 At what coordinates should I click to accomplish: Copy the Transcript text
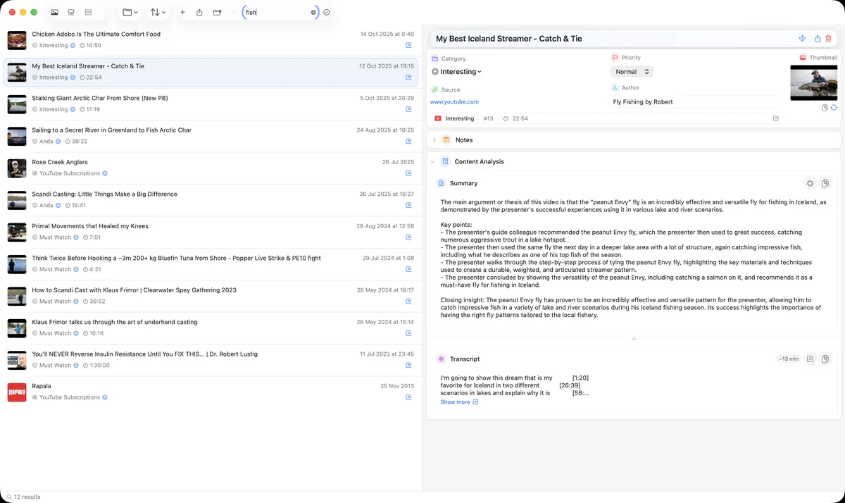(826, 359)
